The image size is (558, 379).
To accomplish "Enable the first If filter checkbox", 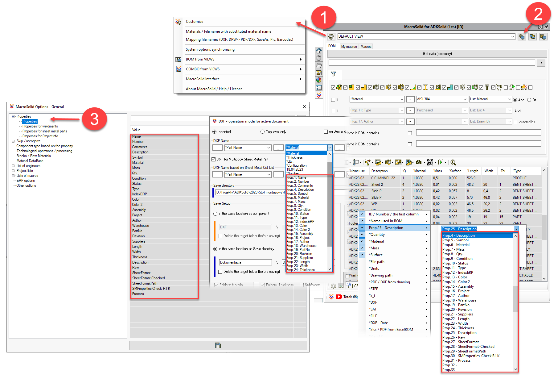I will point(333,100).
